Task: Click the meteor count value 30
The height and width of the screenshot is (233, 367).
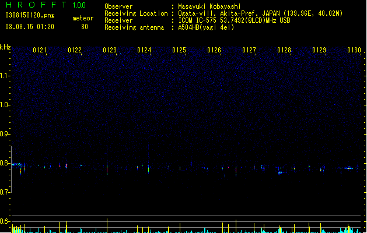Action: click(x=85, y=27)
